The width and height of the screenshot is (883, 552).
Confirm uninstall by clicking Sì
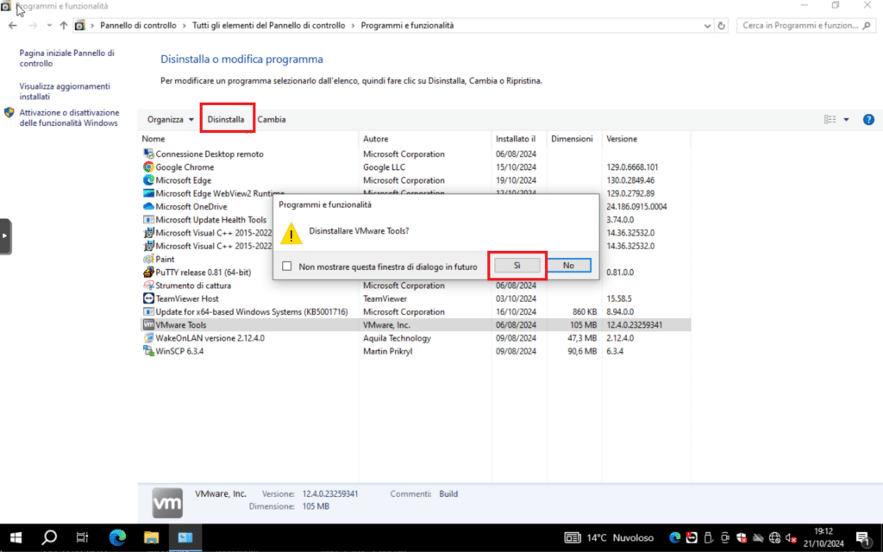pyautogui.click(x=517, y=266)
